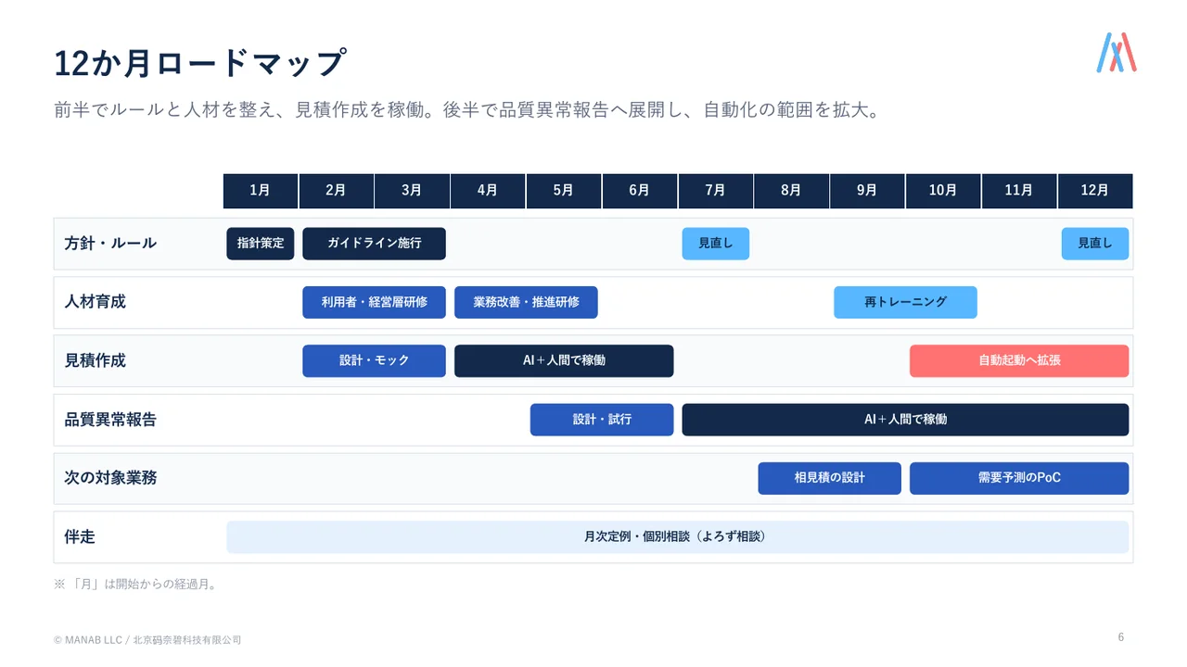Click the 12月 column header
This screenshot has width=1187, height=667.
point(1096,191)
